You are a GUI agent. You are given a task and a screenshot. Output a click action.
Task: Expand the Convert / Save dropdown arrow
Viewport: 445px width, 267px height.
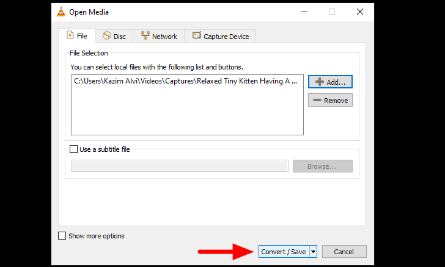click(313, 251)
